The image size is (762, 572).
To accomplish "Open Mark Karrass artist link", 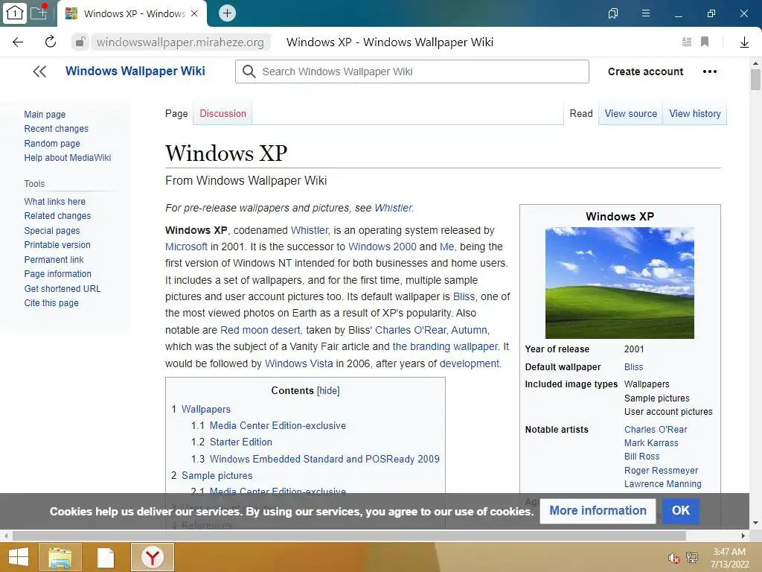I will pyautogui.click(x=651, y=442).
